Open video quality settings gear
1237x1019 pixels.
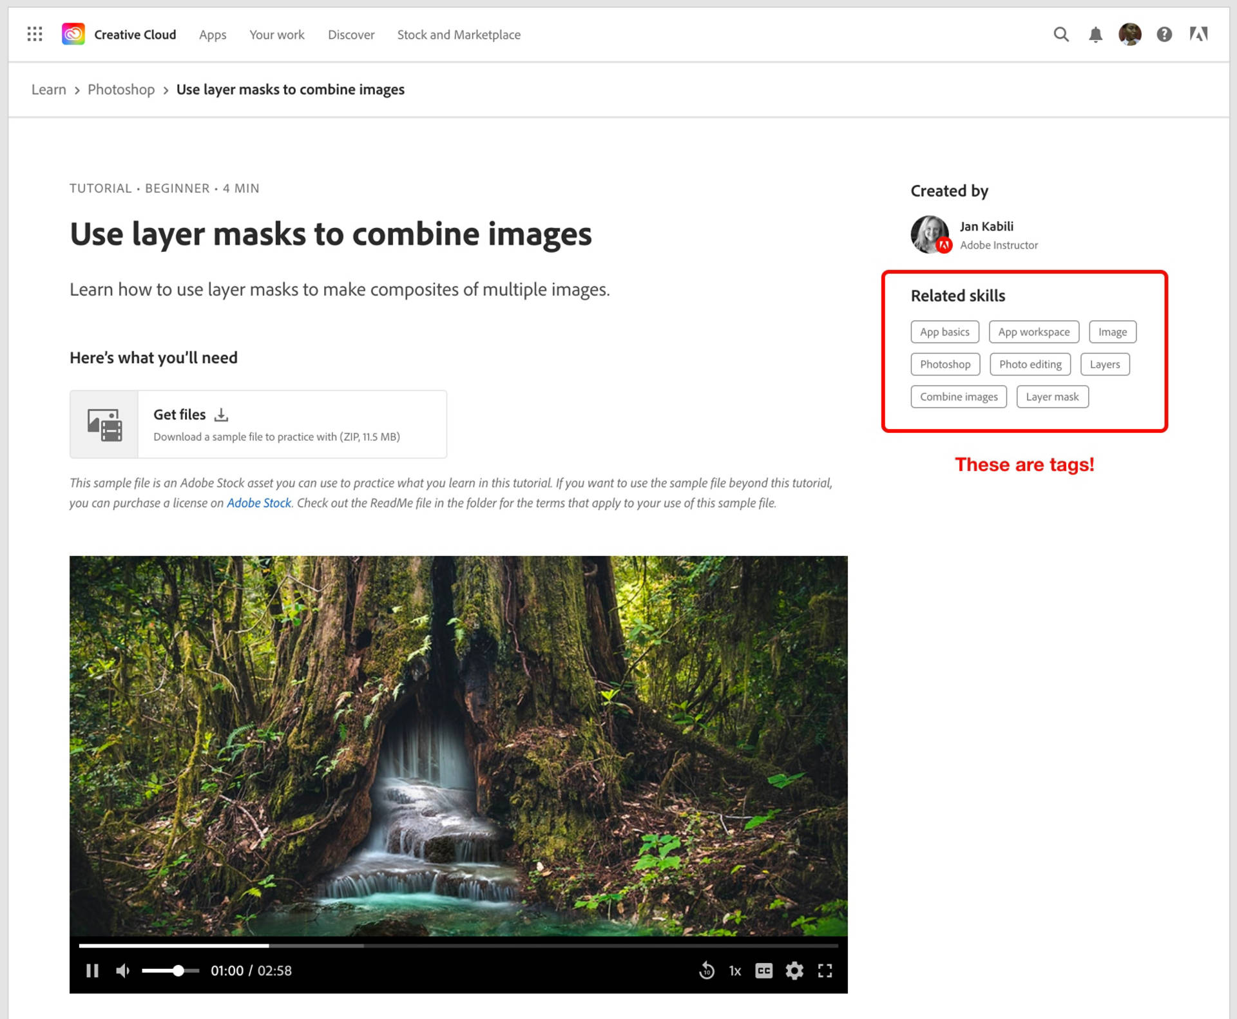(x=794, y=971)
